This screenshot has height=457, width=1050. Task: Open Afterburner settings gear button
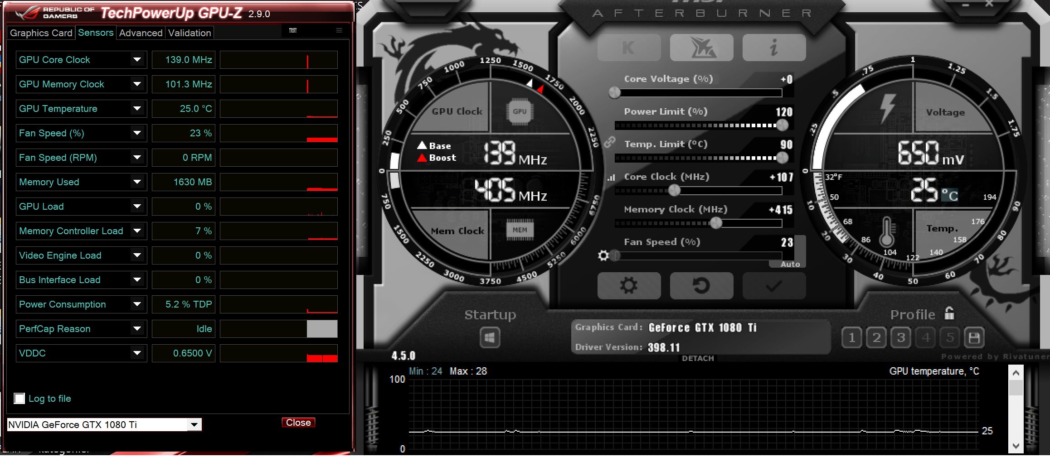coord(629,286)
